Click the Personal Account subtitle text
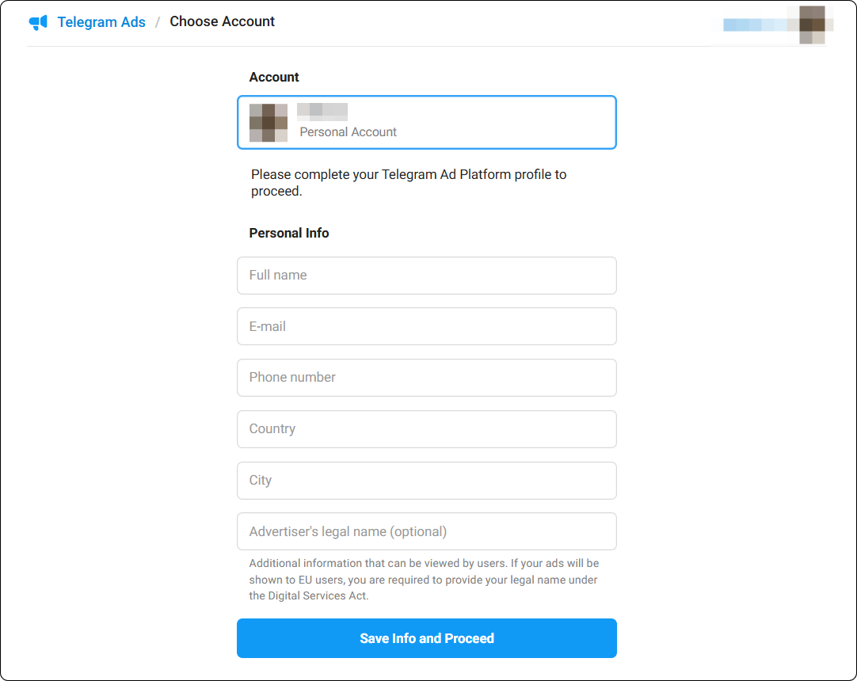The height and width of the screenshot is (681, 857). 348,131
